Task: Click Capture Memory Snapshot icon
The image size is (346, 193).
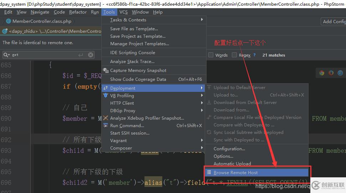Action: coord(106,71)
